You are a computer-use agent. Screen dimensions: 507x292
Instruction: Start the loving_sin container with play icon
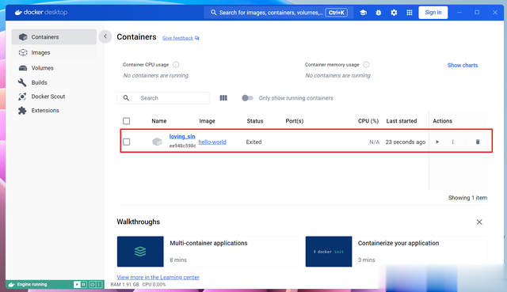[x=437, y=142]
